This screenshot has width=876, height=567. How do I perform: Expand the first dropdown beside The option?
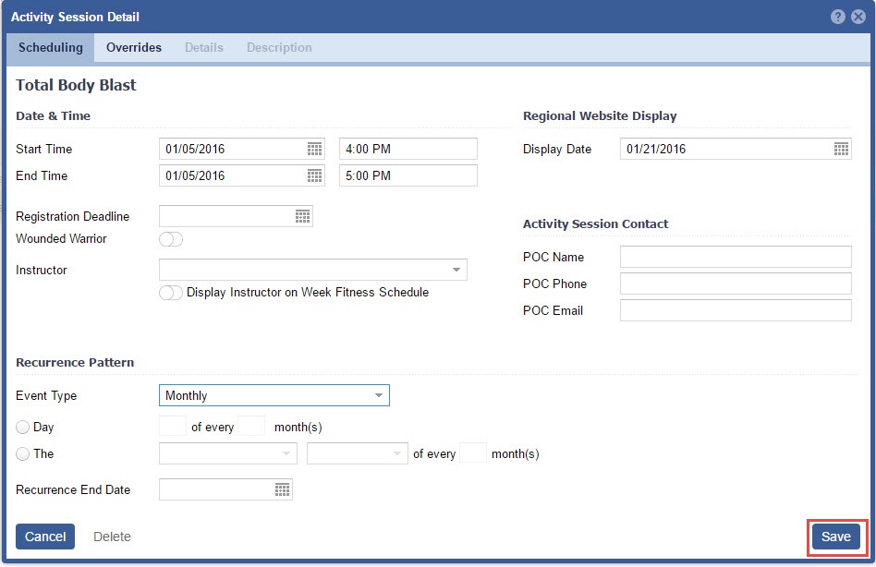285,454
